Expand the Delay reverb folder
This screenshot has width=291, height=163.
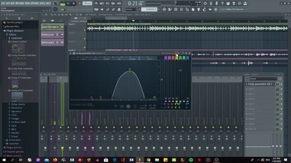pyautogui.click(x=18, y=104)
